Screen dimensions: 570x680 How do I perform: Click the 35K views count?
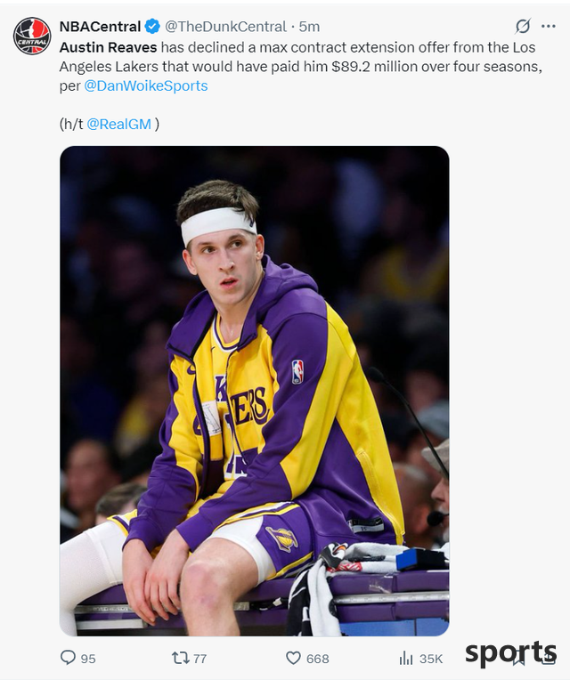431,659
